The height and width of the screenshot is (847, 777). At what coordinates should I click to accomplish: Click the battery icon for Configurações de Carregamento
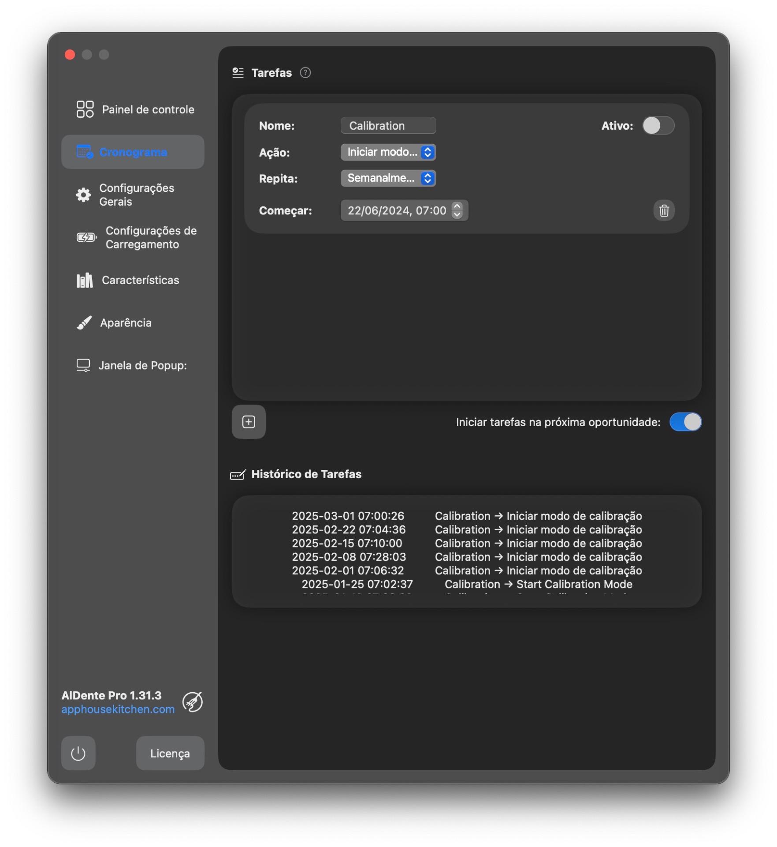pos(86,237)
